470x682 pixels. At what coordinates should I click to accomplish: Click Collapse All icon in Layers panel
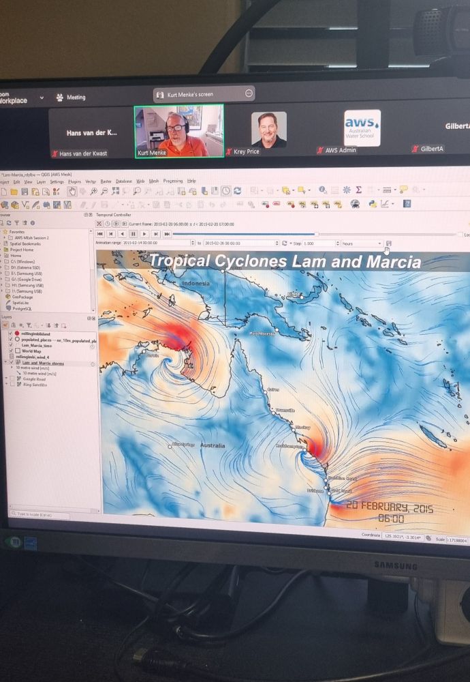point(56,325)
